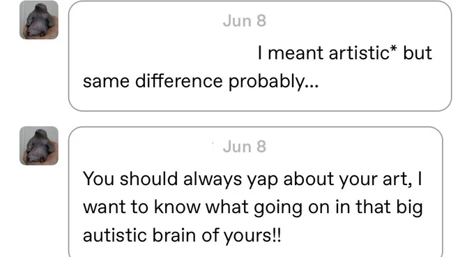Image resolution: width=474 pixels, height=257 pixels.
Task: Select the "I meant artistic* but" text line
Action: (345, 53)
